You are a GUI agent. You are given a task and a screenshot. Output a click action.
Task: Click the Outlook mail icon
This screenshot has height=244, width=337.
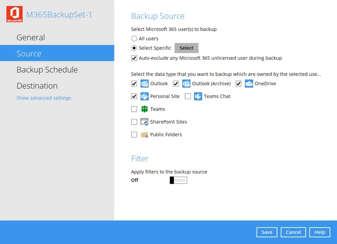144,84
